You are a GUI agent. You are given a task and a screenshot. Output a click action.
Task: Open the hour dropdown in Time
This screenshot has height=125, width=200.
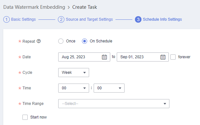pyautogui.click(x=73, y=88)
